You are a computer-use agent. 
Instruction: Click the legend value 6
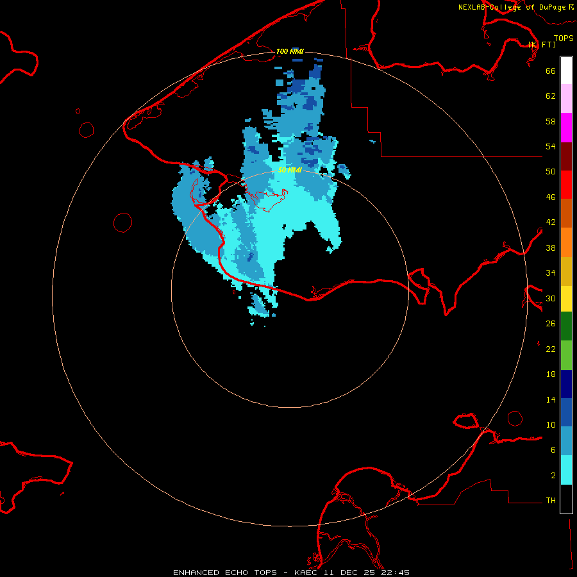click(553, 450)
